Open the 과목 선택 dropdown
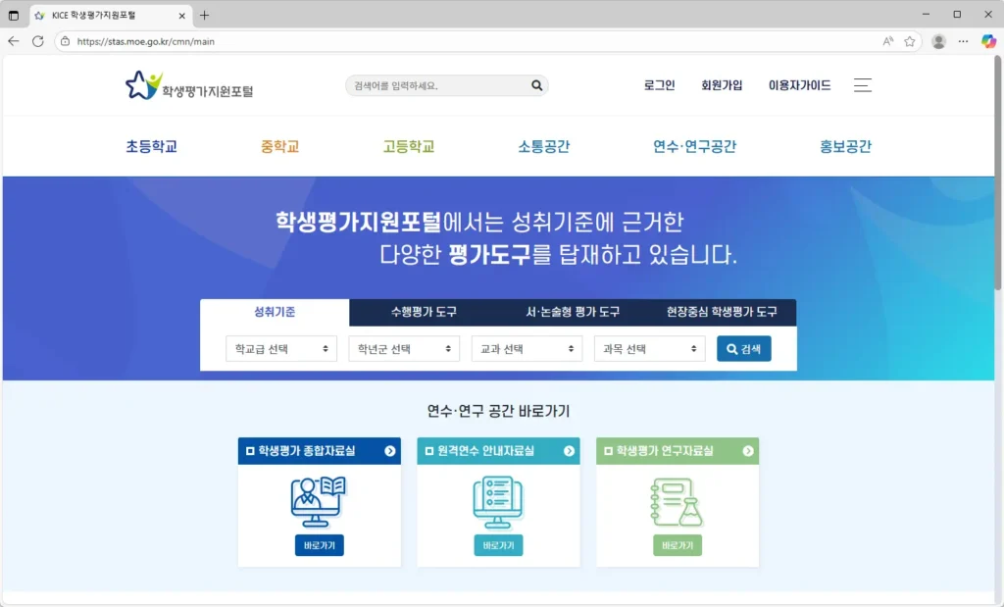1004x607 pixels. click(x=649, y=348)
